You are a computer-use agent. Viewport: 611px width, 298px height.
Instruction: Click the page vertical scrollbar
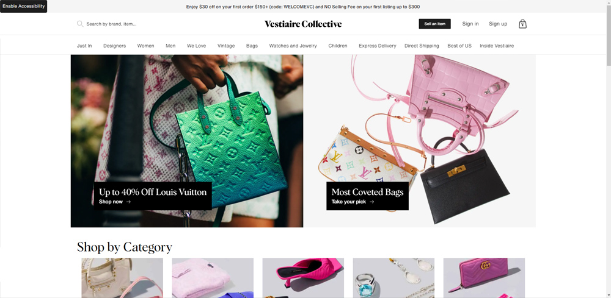tap(609, 149)
